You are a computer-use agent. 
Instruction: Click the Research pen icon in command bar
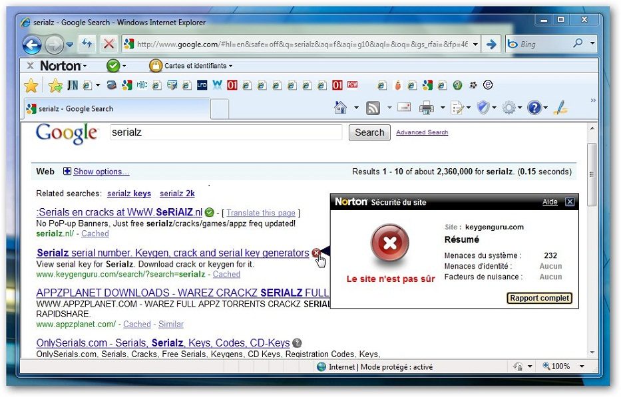tap(561, 108)
